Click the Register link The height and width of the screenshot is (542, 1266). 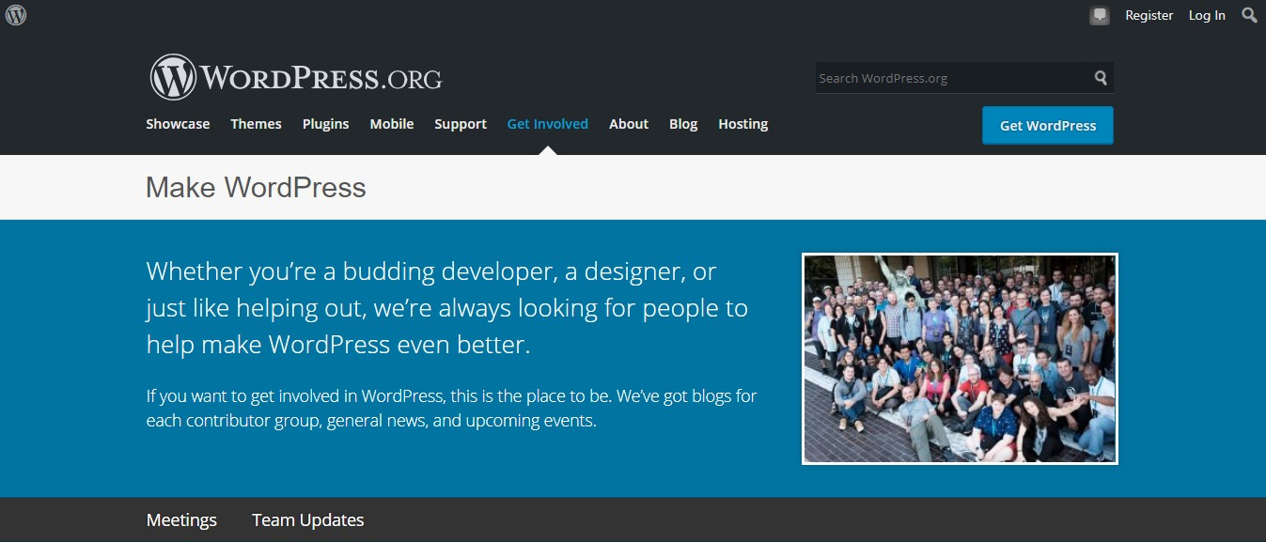pyautogui.click(x=1149, y=15)
